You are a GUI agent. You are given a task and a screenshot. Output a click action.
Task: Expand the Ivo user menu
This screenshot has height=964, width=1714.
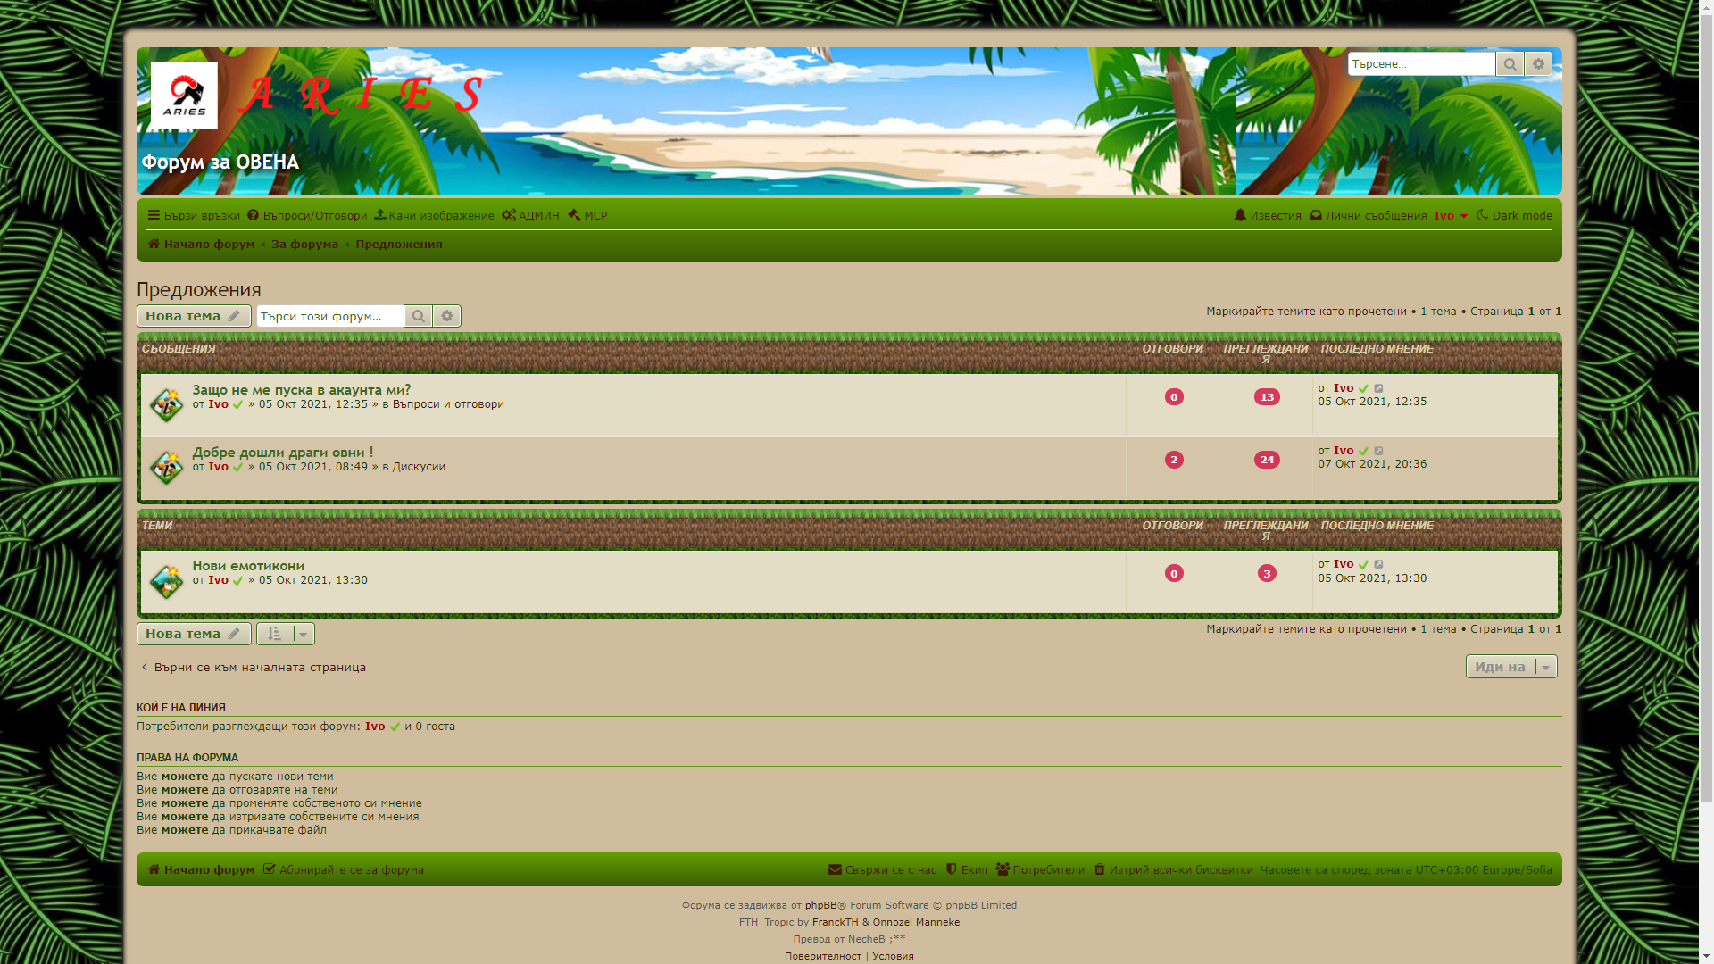[1451, 216]
